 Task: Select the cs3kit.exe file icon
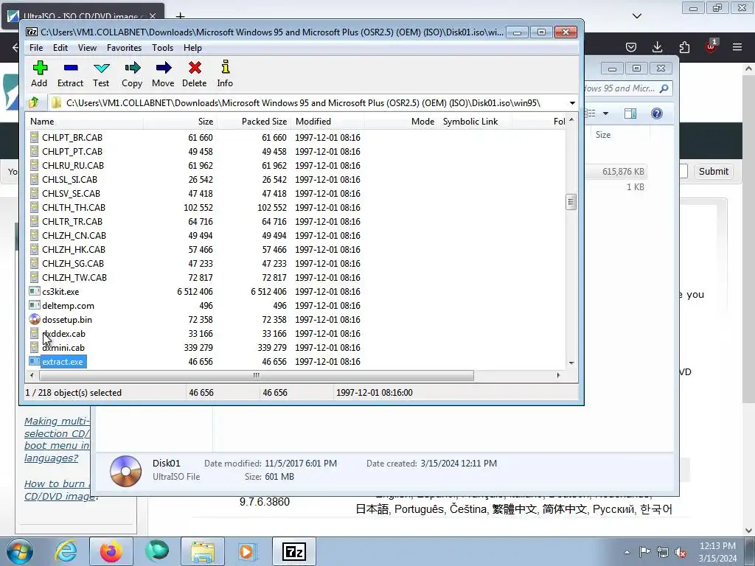coord(35,291)
